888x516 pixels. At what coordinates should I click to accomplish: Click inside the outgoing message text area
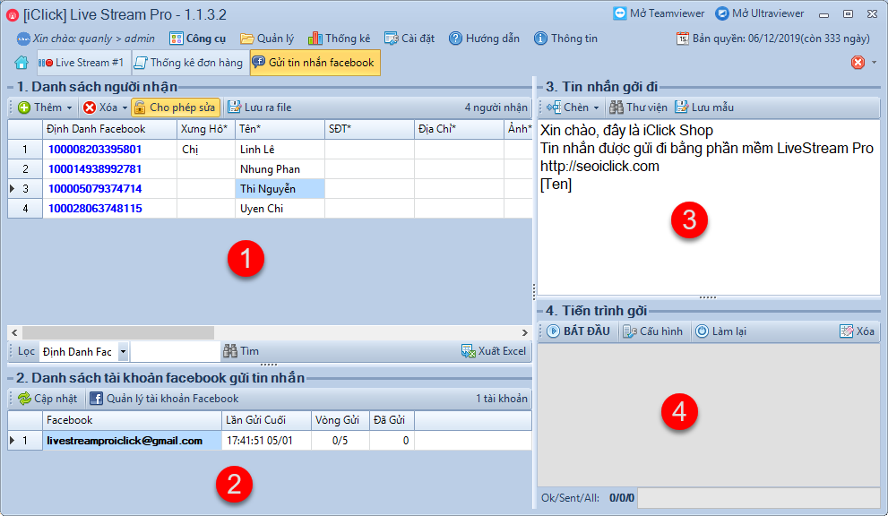pyautogui.click(x=709, y=207)
